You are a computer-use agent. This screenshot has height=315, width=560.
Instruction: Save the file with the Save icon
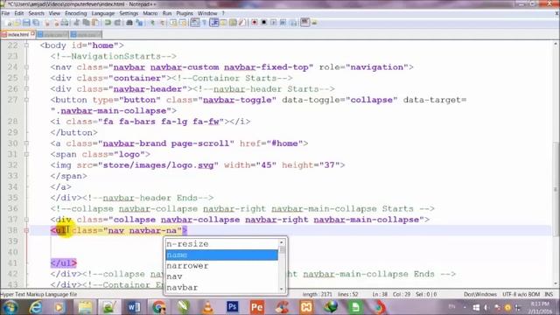(26, 23)
